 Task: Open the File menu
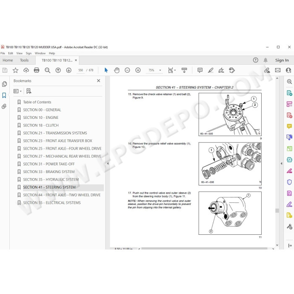[x=3, y=53]
